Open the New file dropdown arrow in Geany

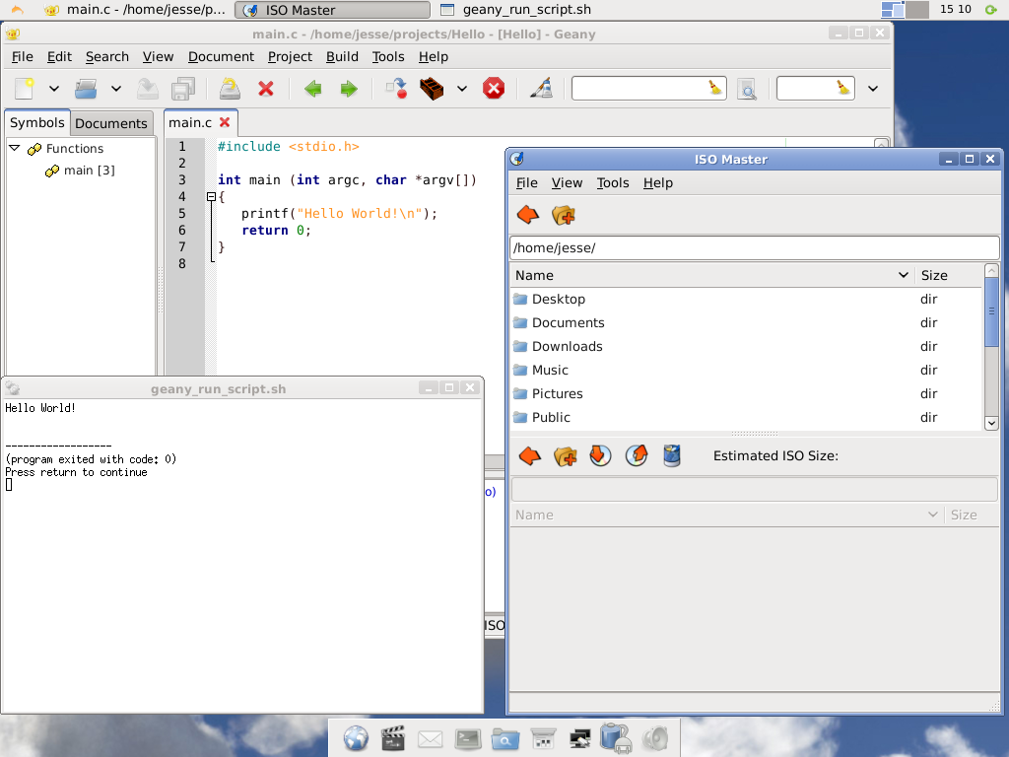coord(54,89)
